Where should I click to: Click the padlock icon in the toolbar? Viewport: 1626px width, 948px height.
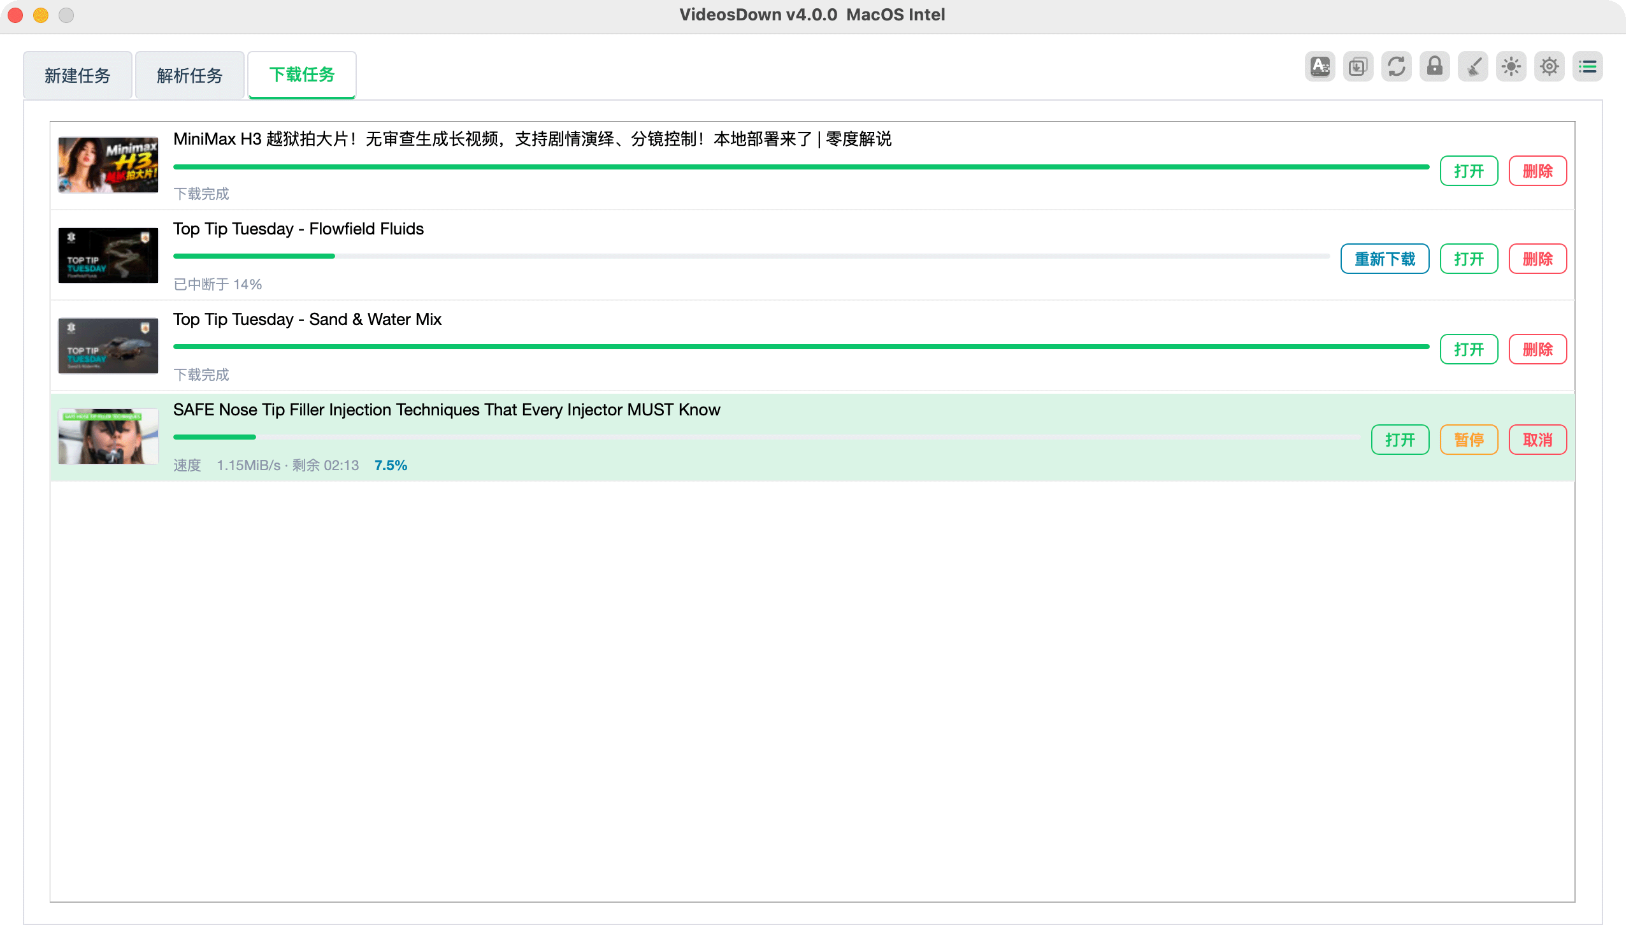1434,66
